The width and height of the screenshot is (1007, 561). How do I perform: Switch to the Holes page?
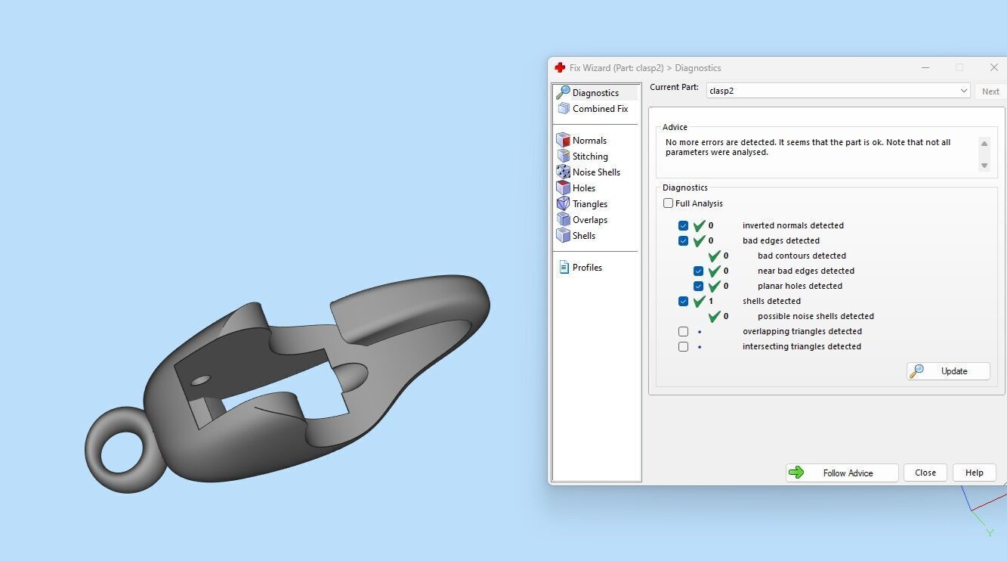[583, 188]
